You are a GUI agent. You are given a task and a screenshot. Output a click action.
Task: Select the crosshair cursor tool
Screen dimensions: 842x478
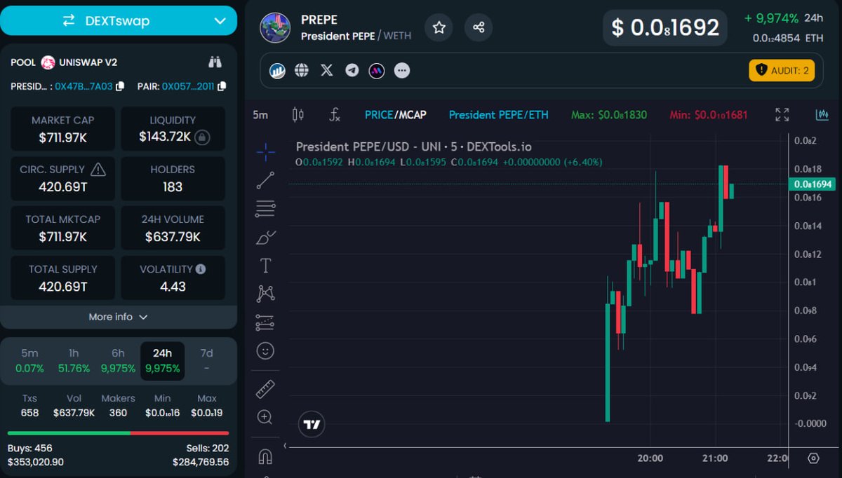[265, 151]
